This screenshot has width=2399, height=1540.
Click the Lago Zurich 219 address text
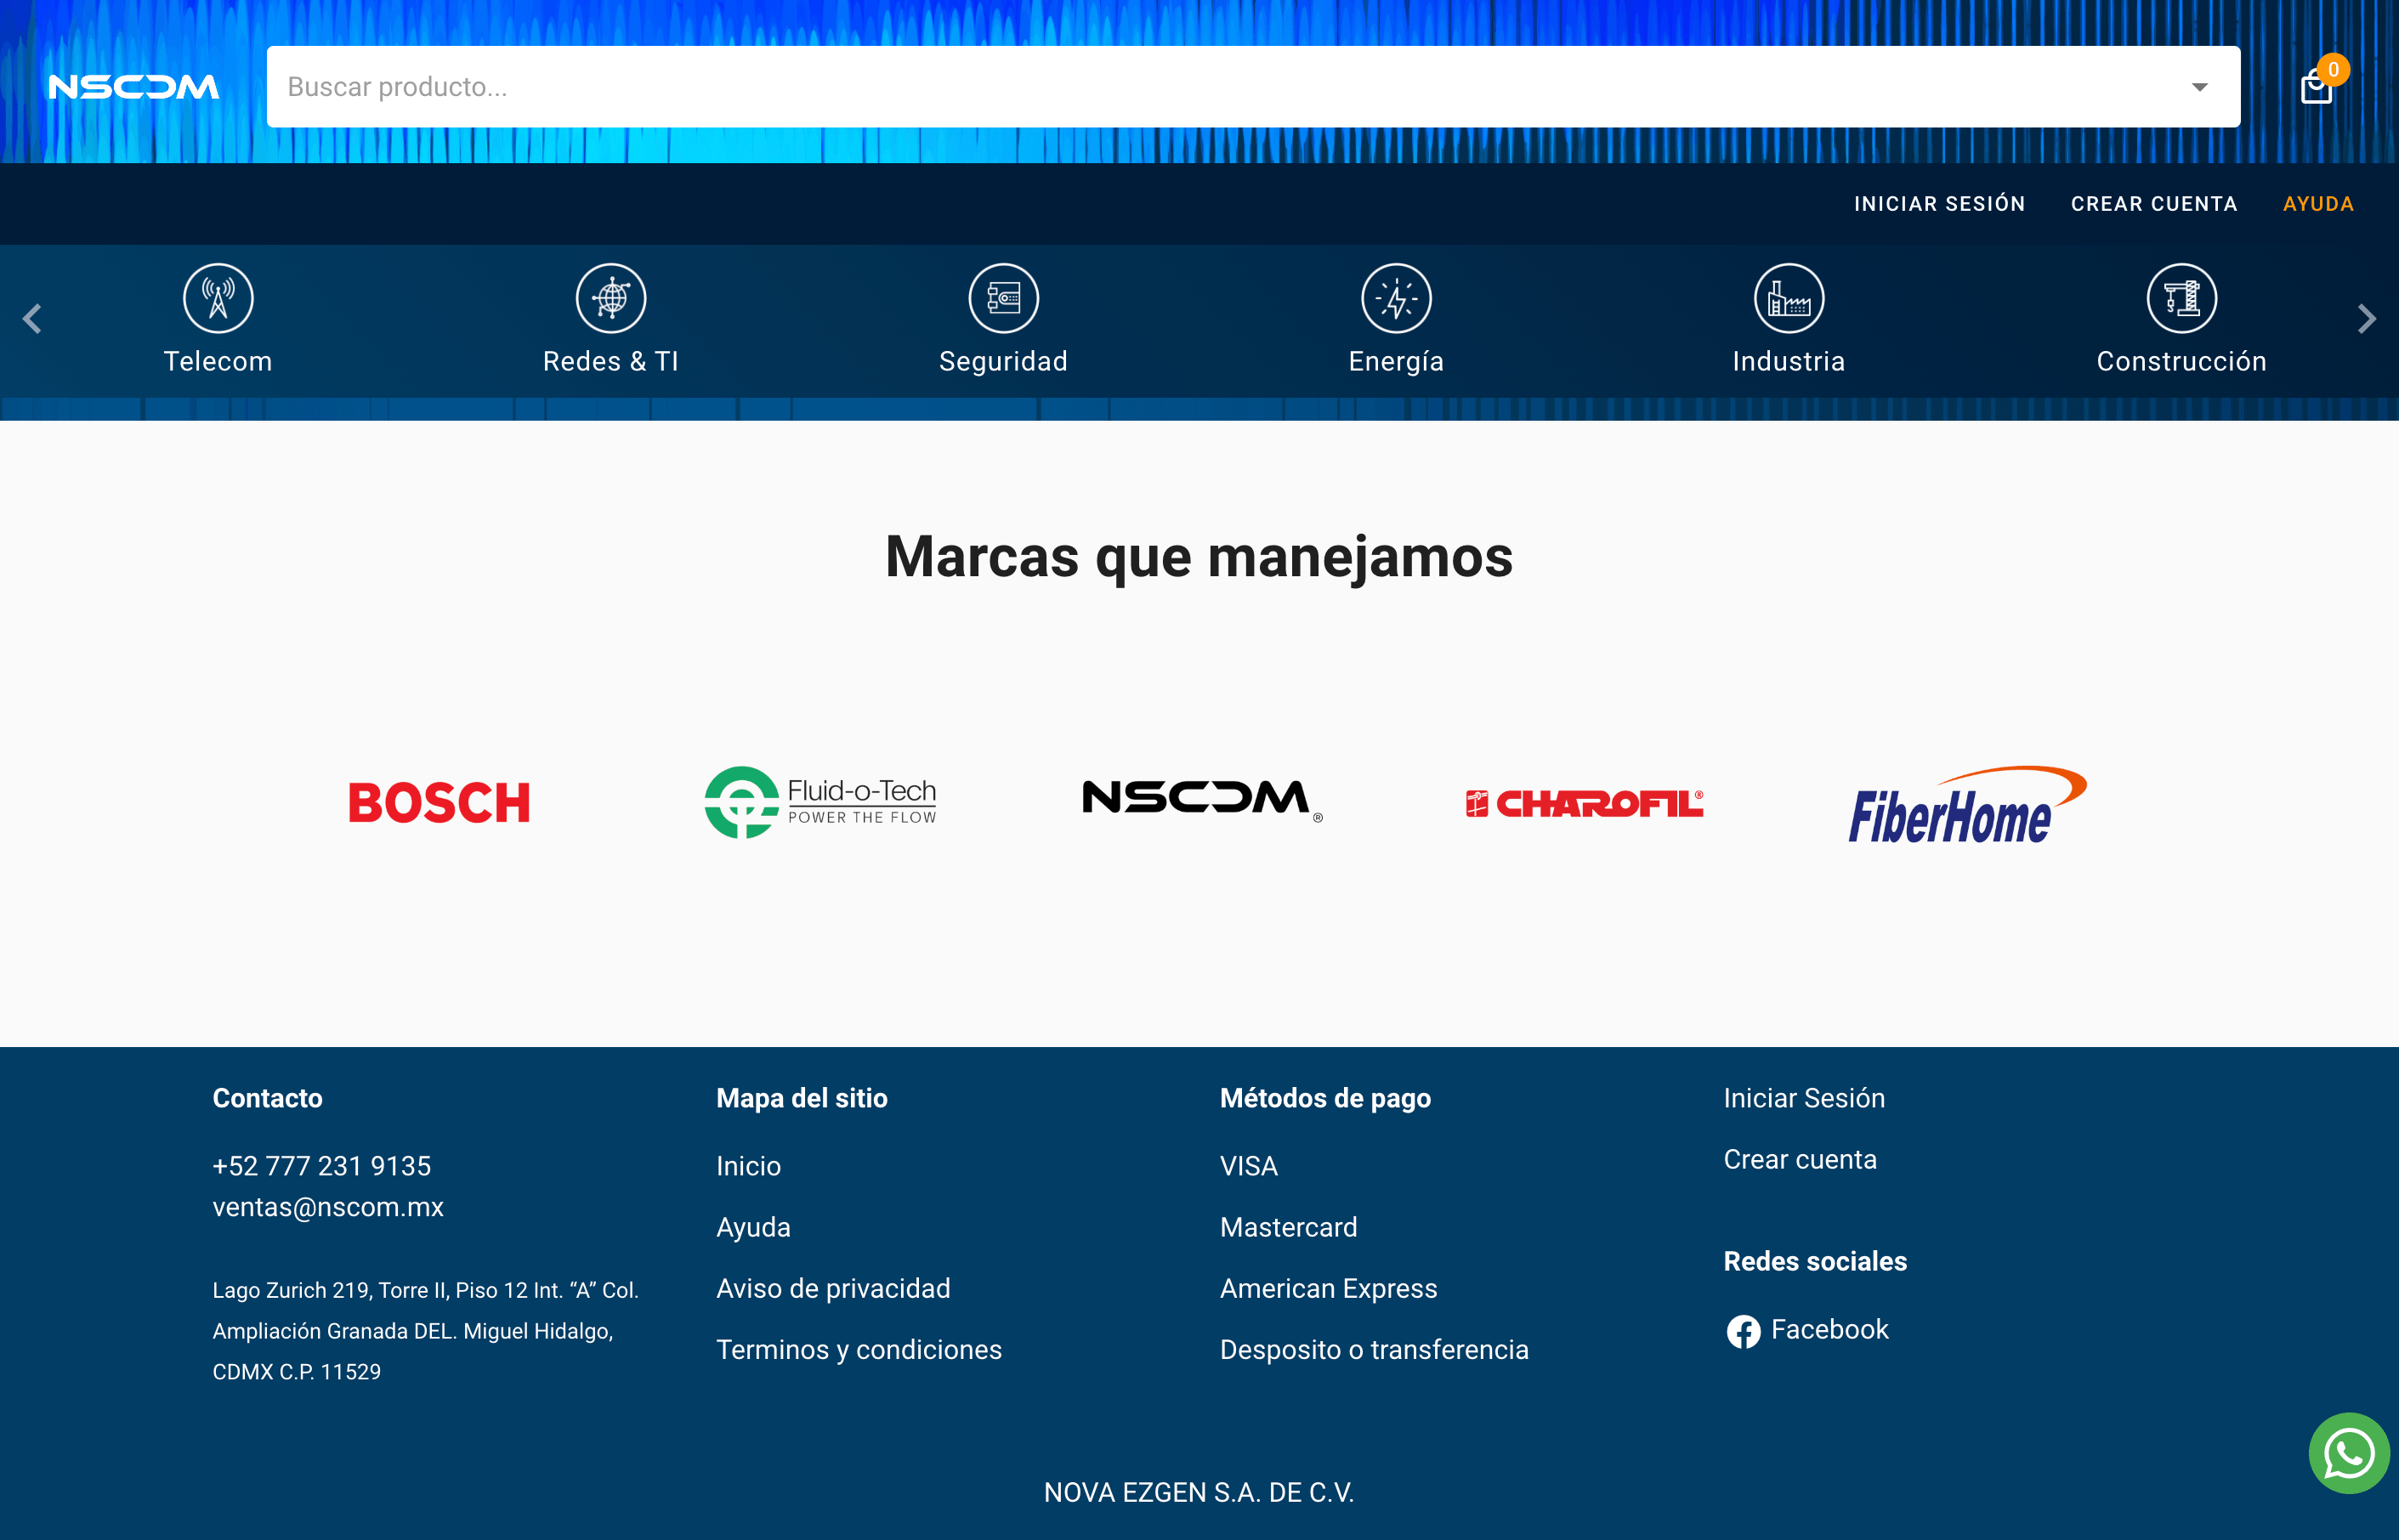pos(425,1331)
